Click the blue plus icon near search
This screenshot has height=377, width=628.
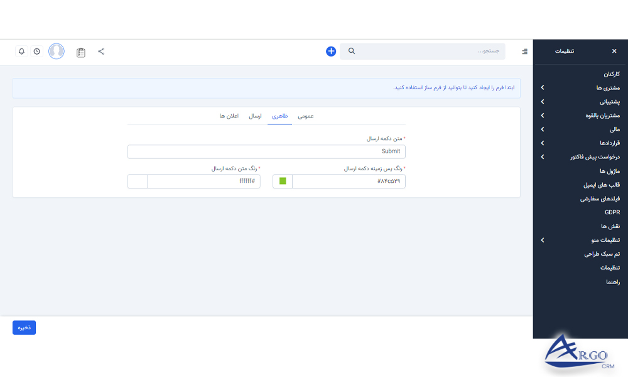click(x=331, y=51)
